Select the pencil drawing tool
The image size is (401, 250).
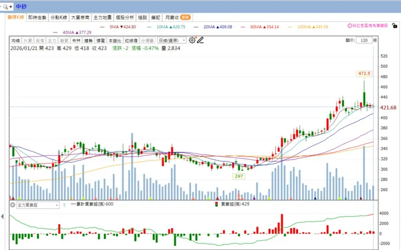(200, 40)
